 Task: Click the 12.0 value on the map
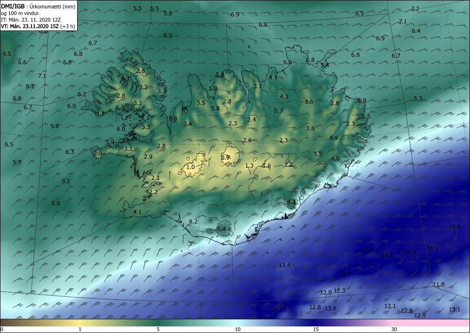pos(326,293)
